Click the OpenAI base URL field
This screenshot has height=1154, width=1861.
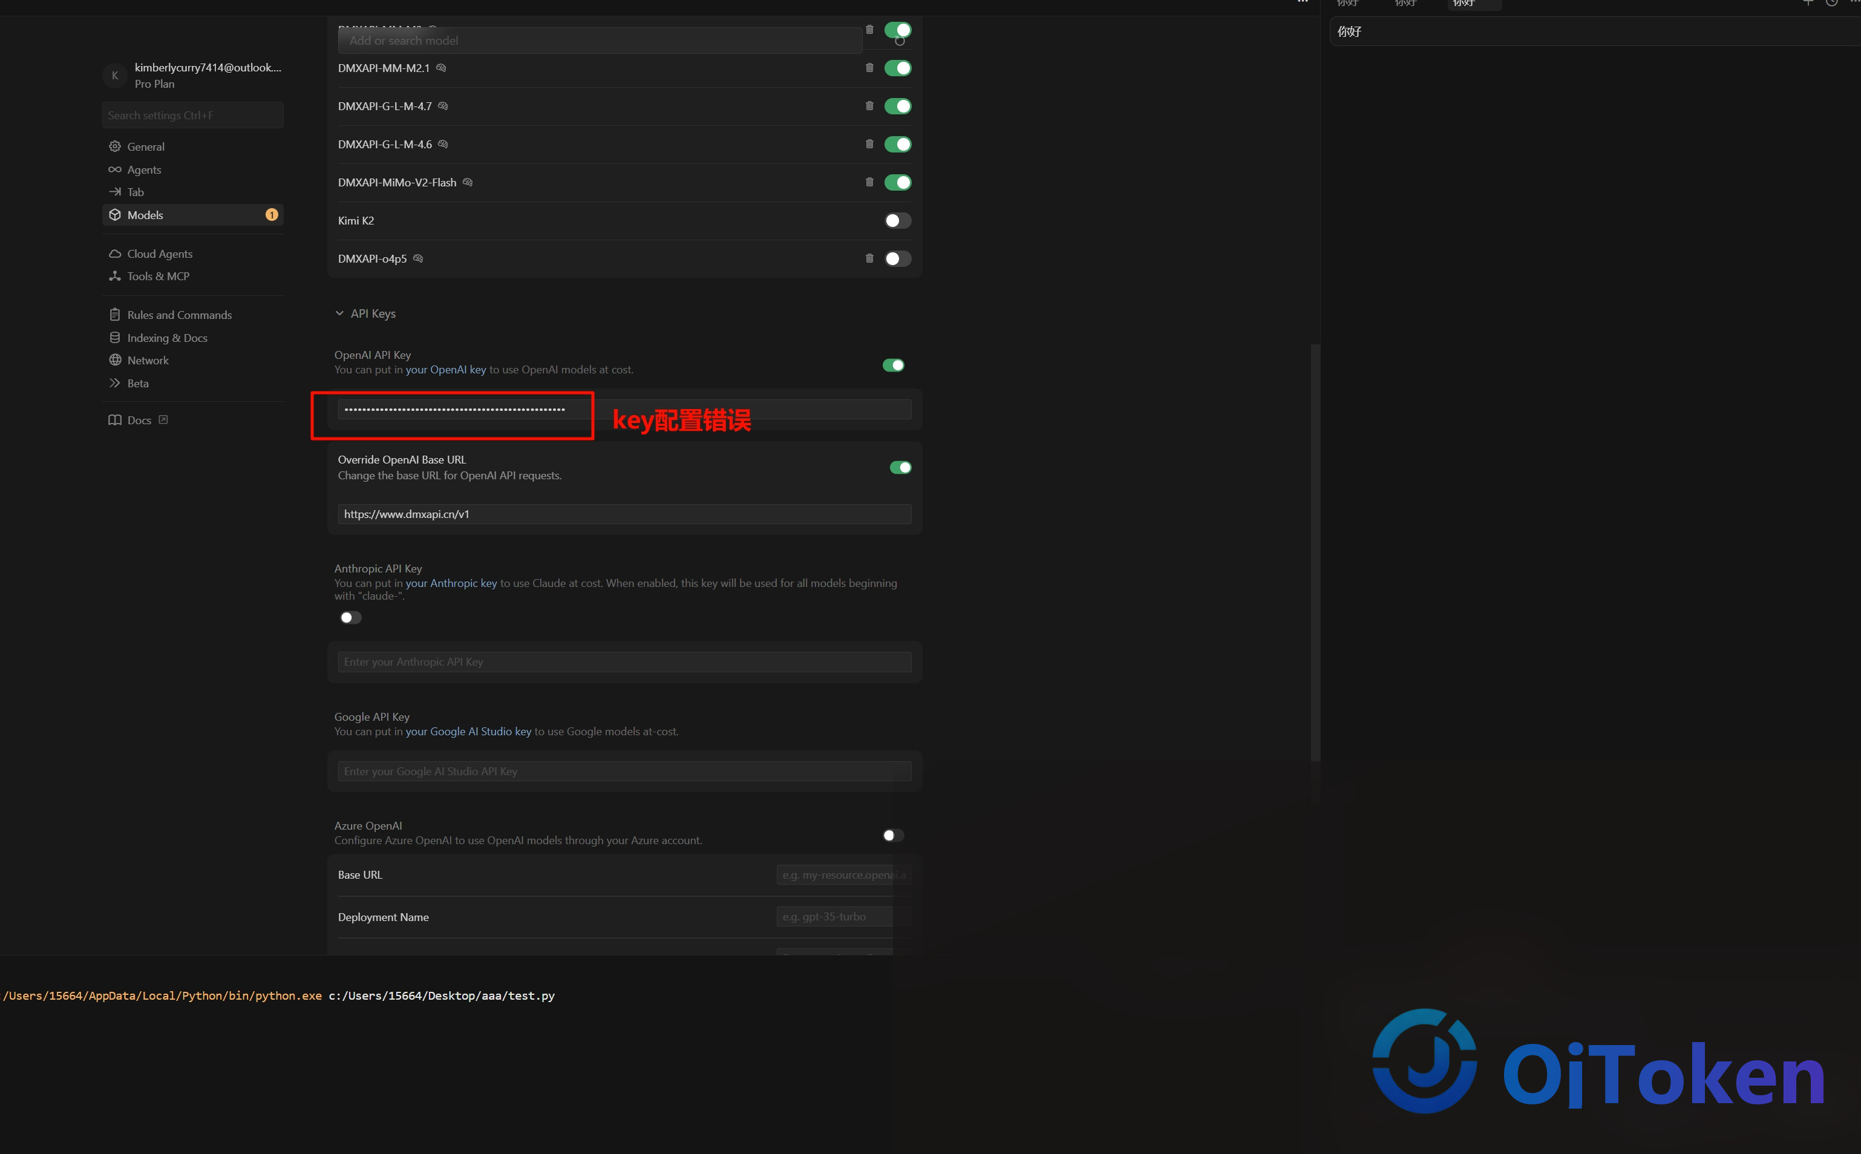click(x=624, y=514)
